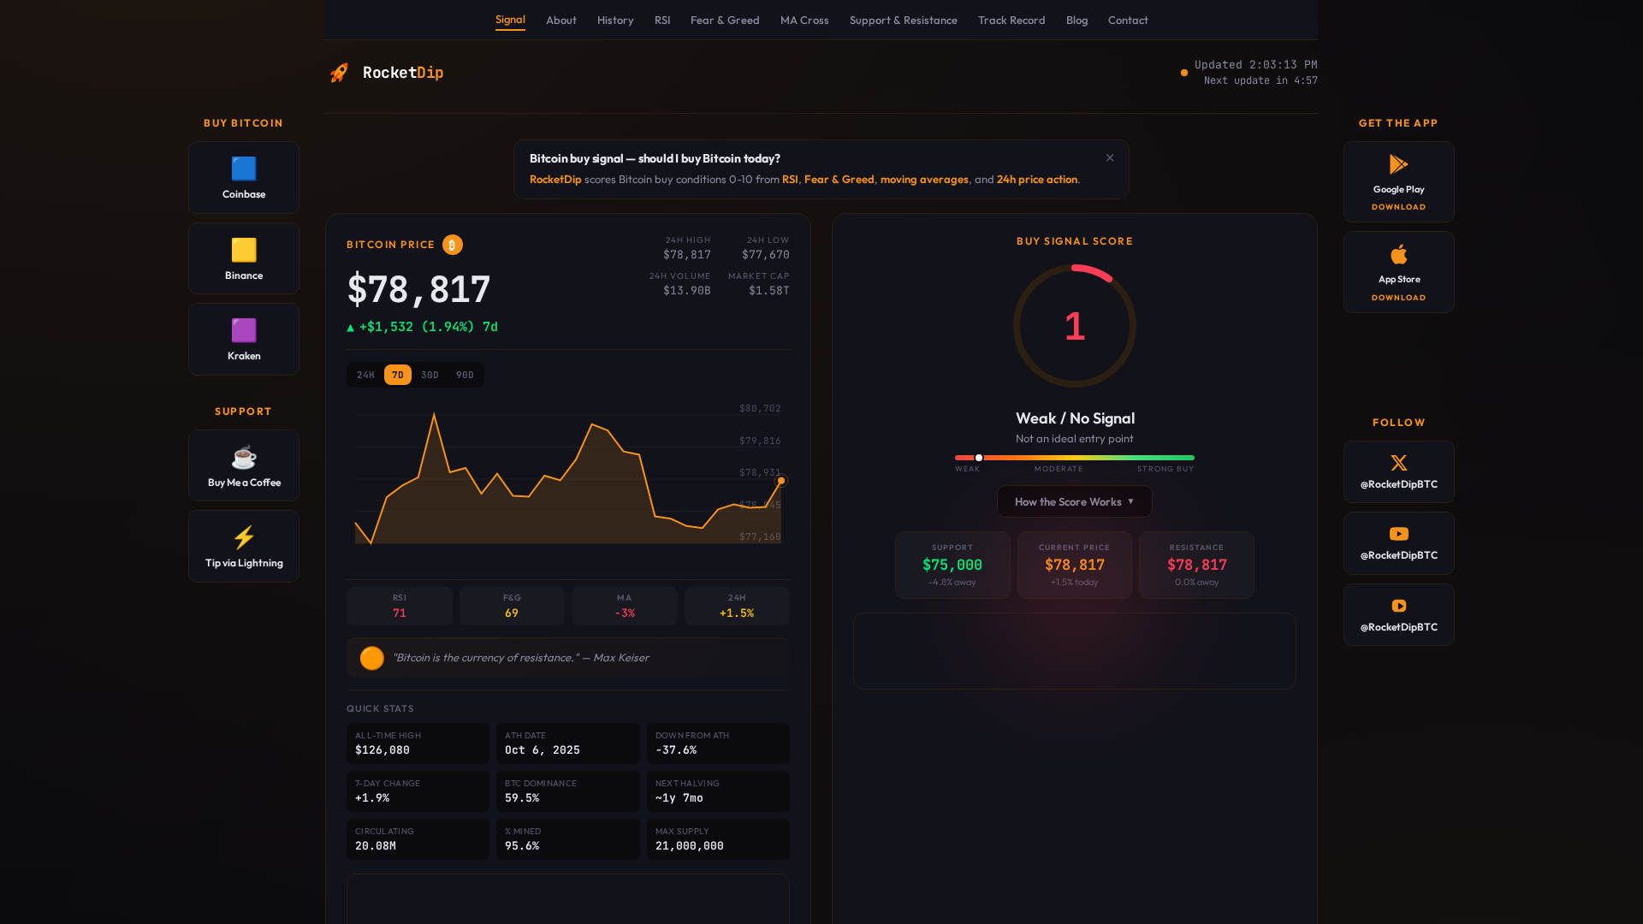Image resolution: width=1643 pixels, height=924 pixels.
Task: Click 24h price action link
Action: point(1037,179)
